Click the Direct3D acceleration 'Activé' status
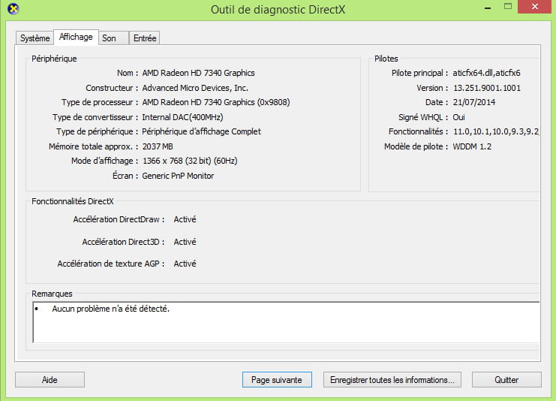556x401 pixels. pyautogui.click(x=185, y=242)
